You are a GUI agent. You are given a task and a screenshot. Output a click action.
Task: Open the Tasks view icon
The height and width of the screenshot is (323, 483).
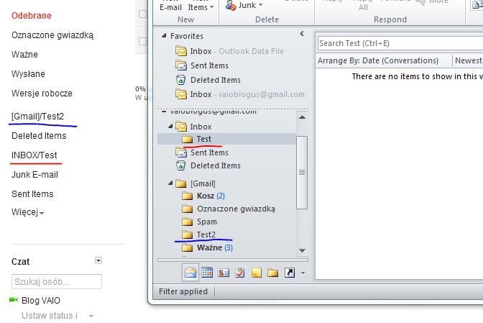tap(239, 273)
